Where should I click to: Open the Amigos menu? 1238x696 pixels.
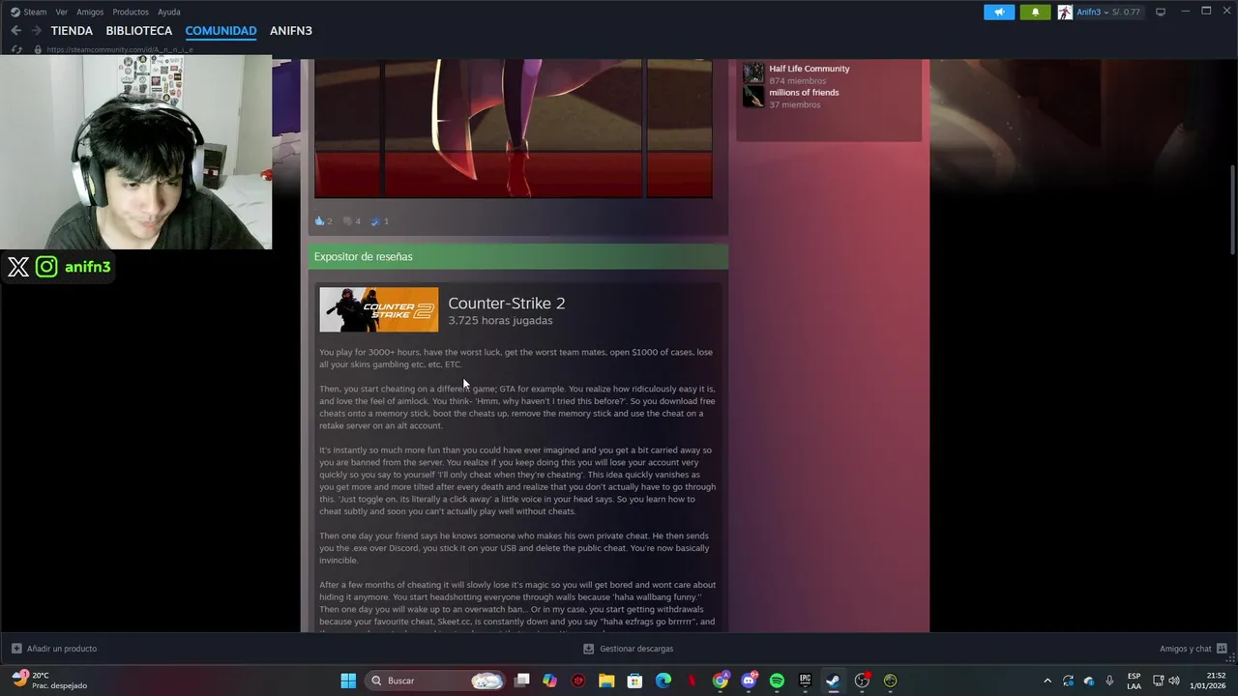pos(90,12)
